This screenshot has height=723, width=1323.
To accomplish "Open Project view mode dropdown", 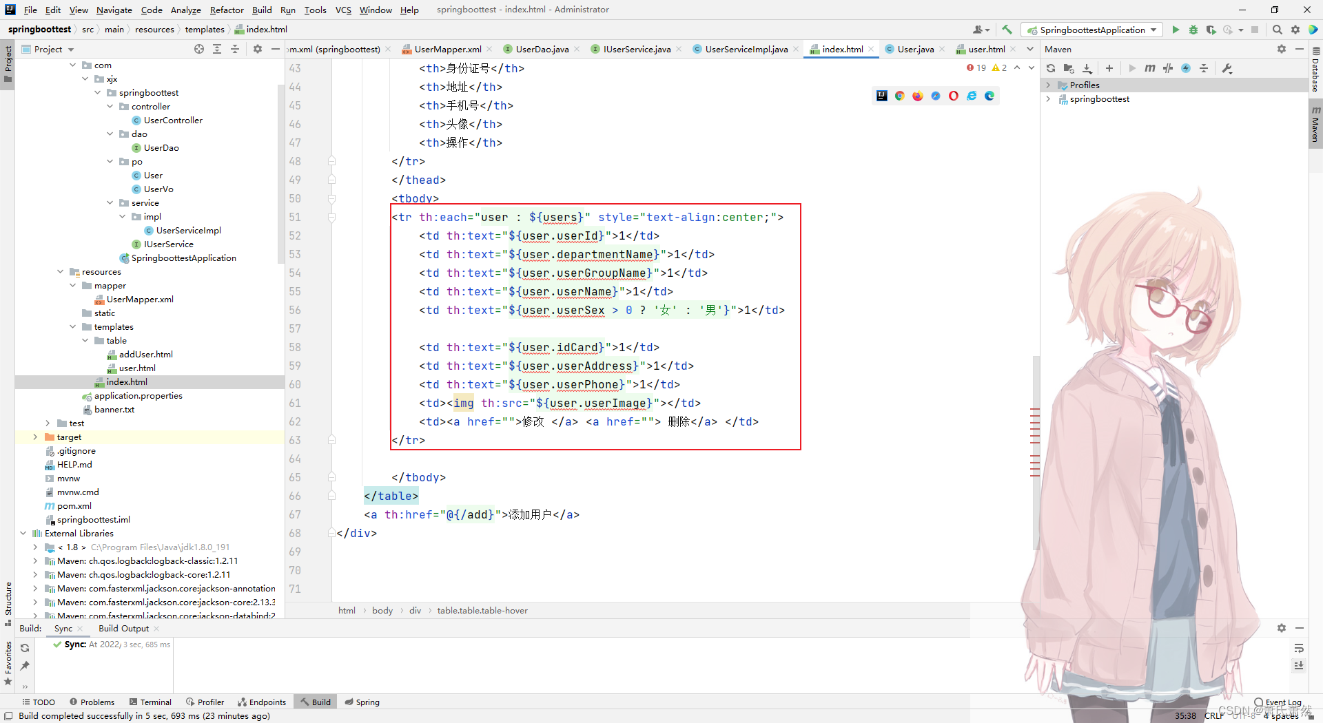I will [48, 49].
